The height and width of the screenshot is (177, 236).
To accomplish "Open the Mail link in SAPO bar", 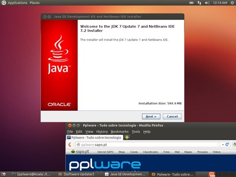I will pos(177,152).
